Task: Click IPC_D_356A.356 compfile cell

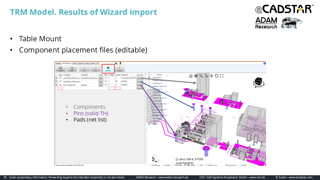Action: [x=72, y=85]
